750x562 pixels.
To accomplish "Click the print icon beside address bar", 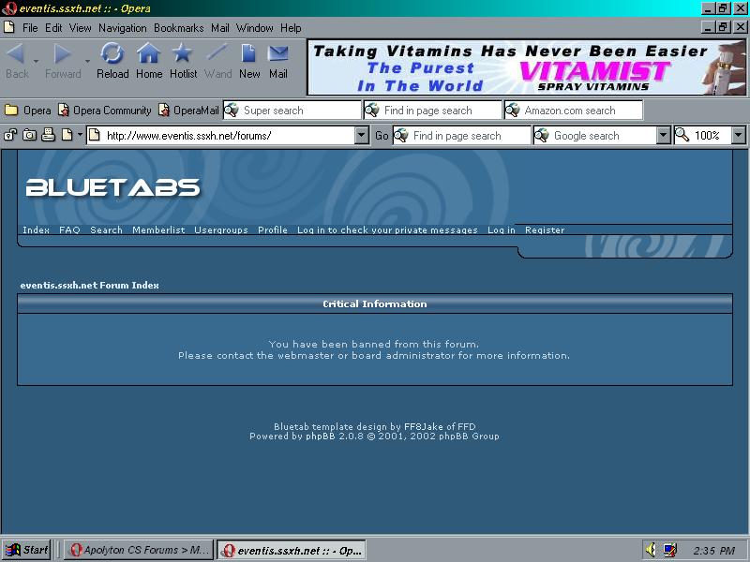I will pos(49,136).
